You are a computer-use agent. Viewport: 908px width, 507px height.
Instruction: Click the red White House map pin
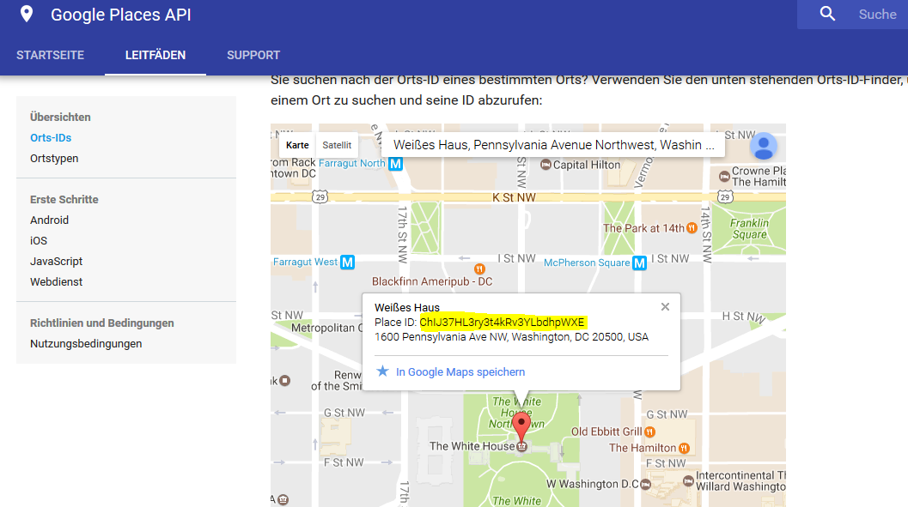[x=521, y=428]
